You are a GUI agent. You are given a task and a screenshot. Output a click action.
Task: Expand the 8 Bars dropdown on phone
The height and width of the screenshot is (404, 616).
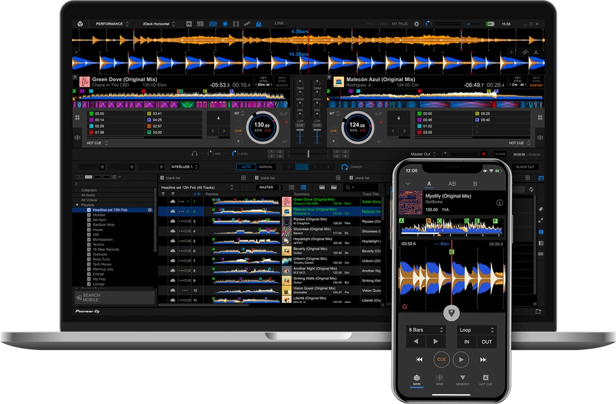[x=425, y=330]
